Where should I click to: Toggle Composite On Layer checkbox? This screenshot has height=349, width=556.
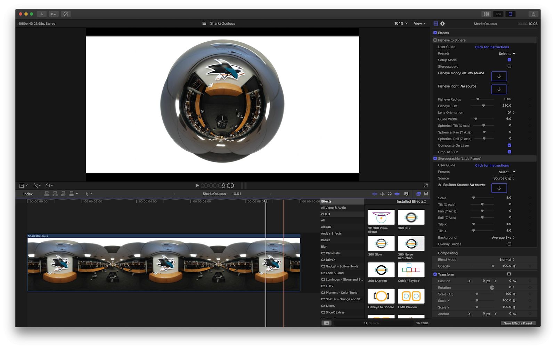(509, 145)
